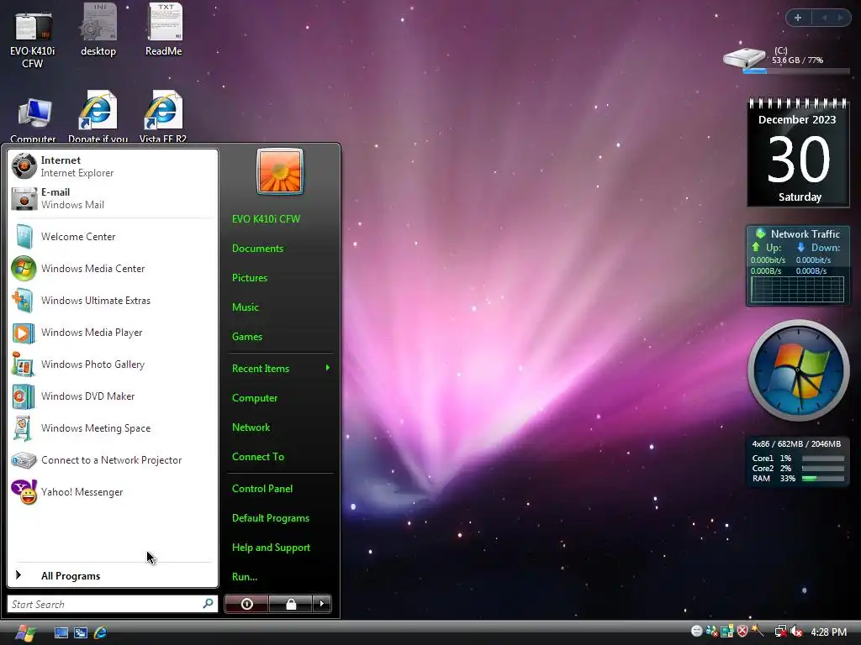Launch Windows Media Center

click(x=113, y=268)
